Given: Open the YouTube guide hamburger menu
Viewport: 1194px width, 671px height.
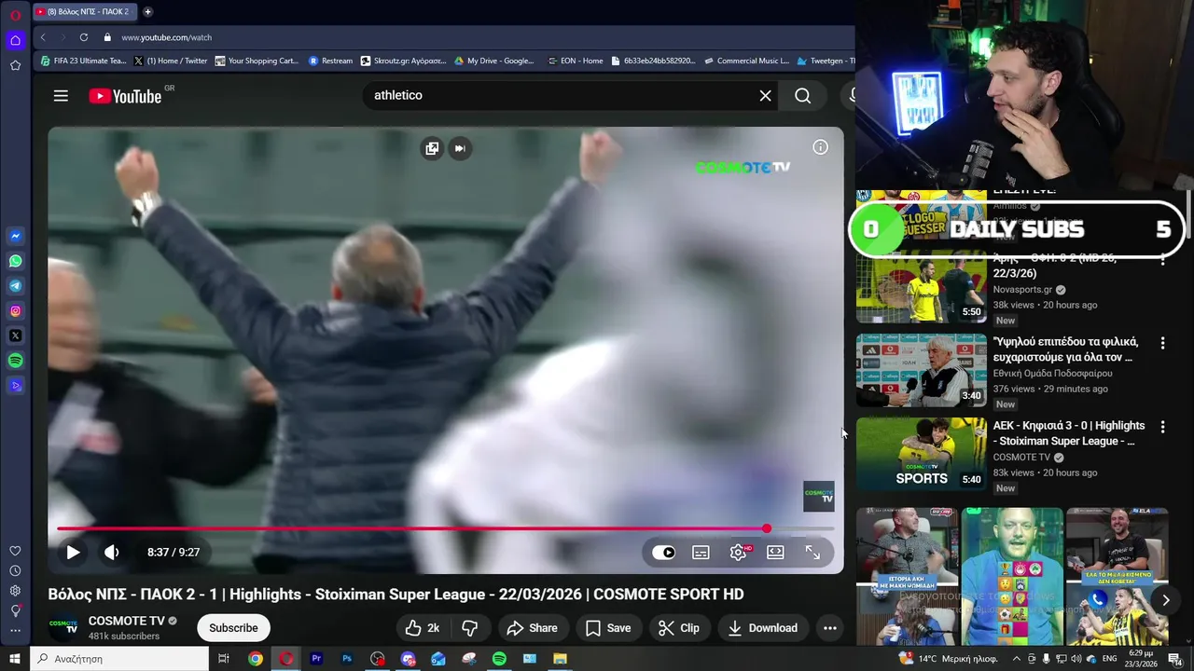Looking at the screenshot, I should [x=61, y=96].
